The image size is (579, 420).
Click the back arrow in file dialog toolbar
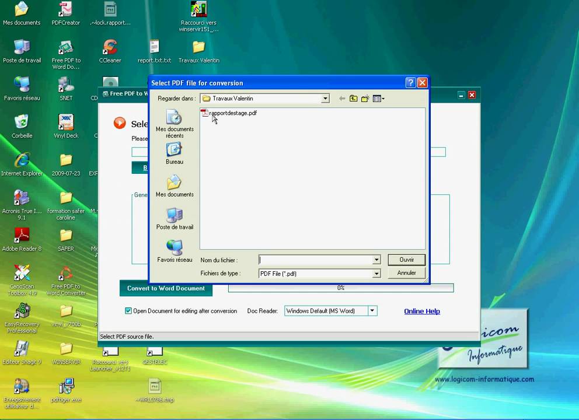(342, 99)
